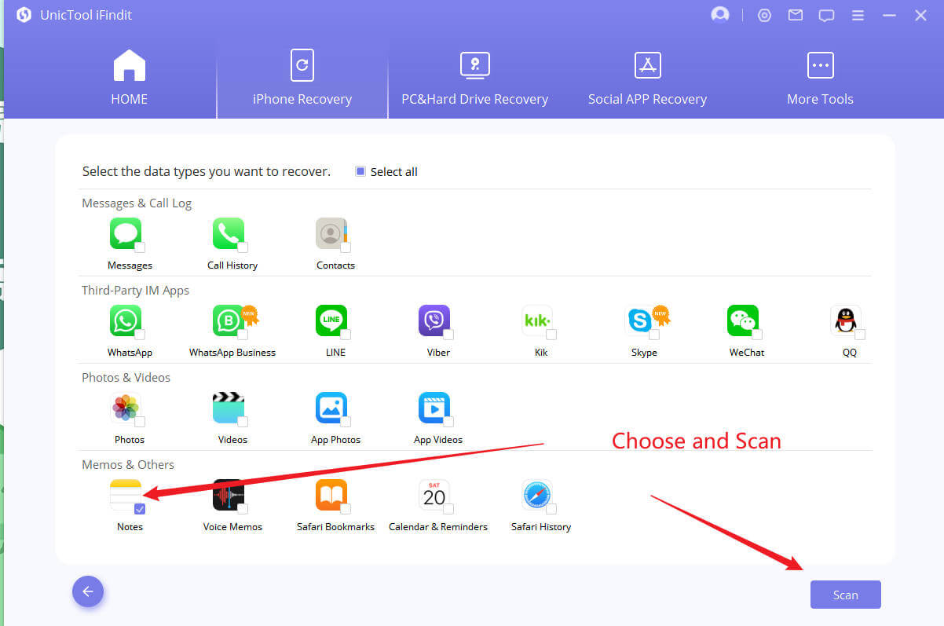Open the feedback chat icon in title bar
The height and width of the screenshot is (626, 944).
coord(826,16)
